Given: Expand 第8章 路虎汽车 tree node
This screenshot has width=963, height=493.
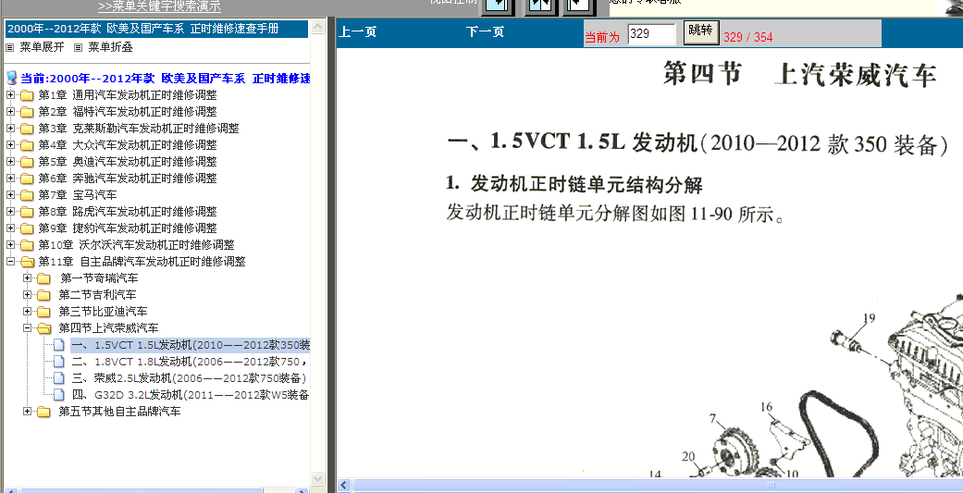Looking at the screenshot, I should pos(10,211).
